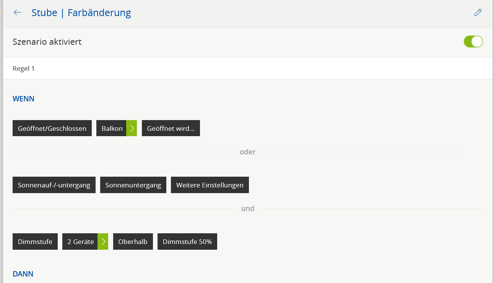Open the Geöffnet wird... state option

click(171, 128)
